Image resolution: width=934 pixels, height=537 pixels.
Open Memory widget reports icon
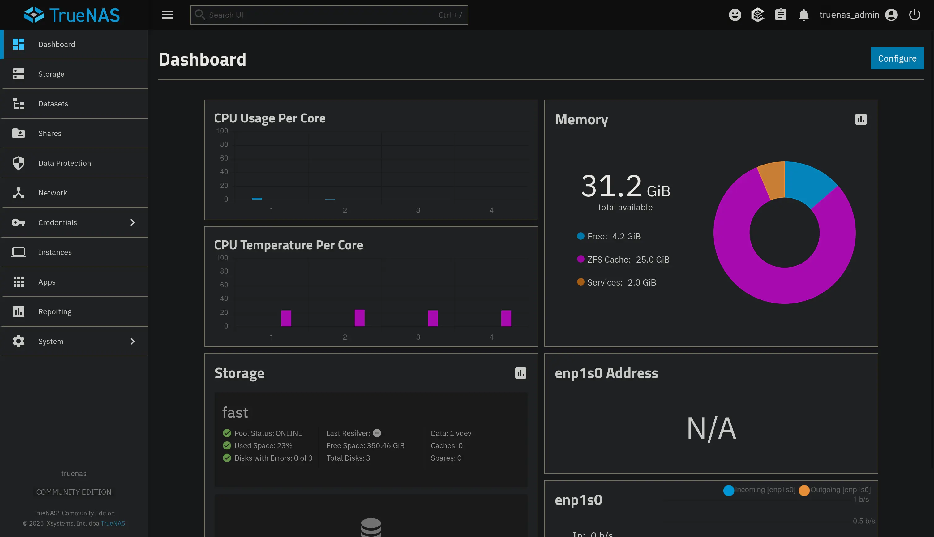[x=861, y=119]
